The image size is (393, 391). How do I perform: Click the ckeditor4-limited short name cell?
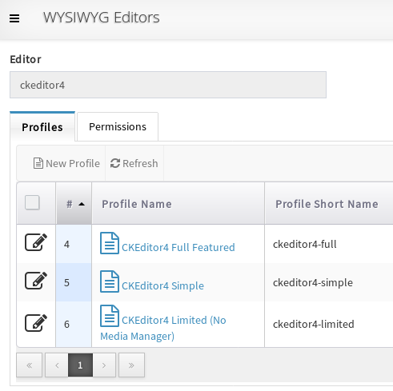pyautogui.click(x=329, y=324)
